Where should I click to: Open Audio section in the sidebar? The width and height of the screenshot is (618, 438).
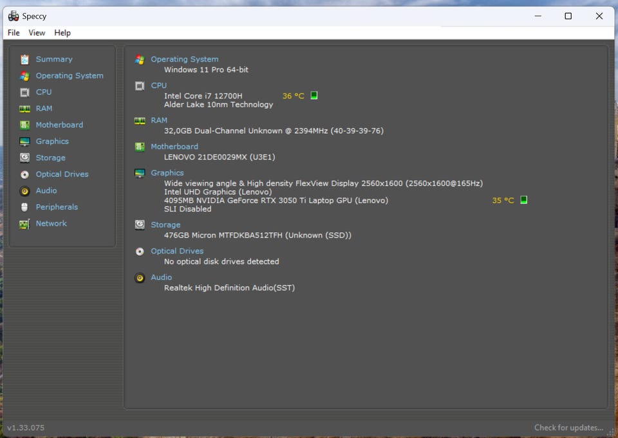46,190
